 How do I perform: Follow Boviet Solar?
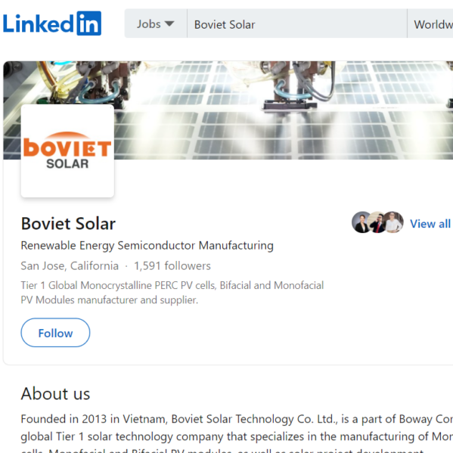[55, 333]
